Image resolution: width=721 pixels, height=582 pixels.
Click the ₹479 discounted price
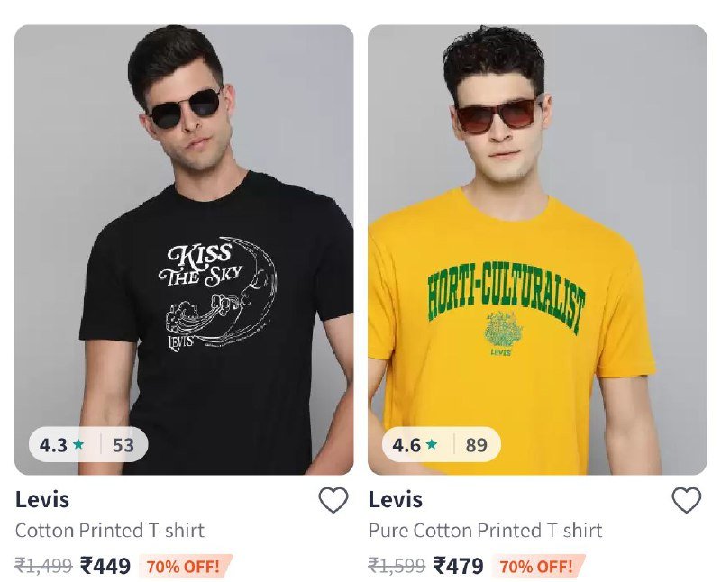click(x=459, y=566)
